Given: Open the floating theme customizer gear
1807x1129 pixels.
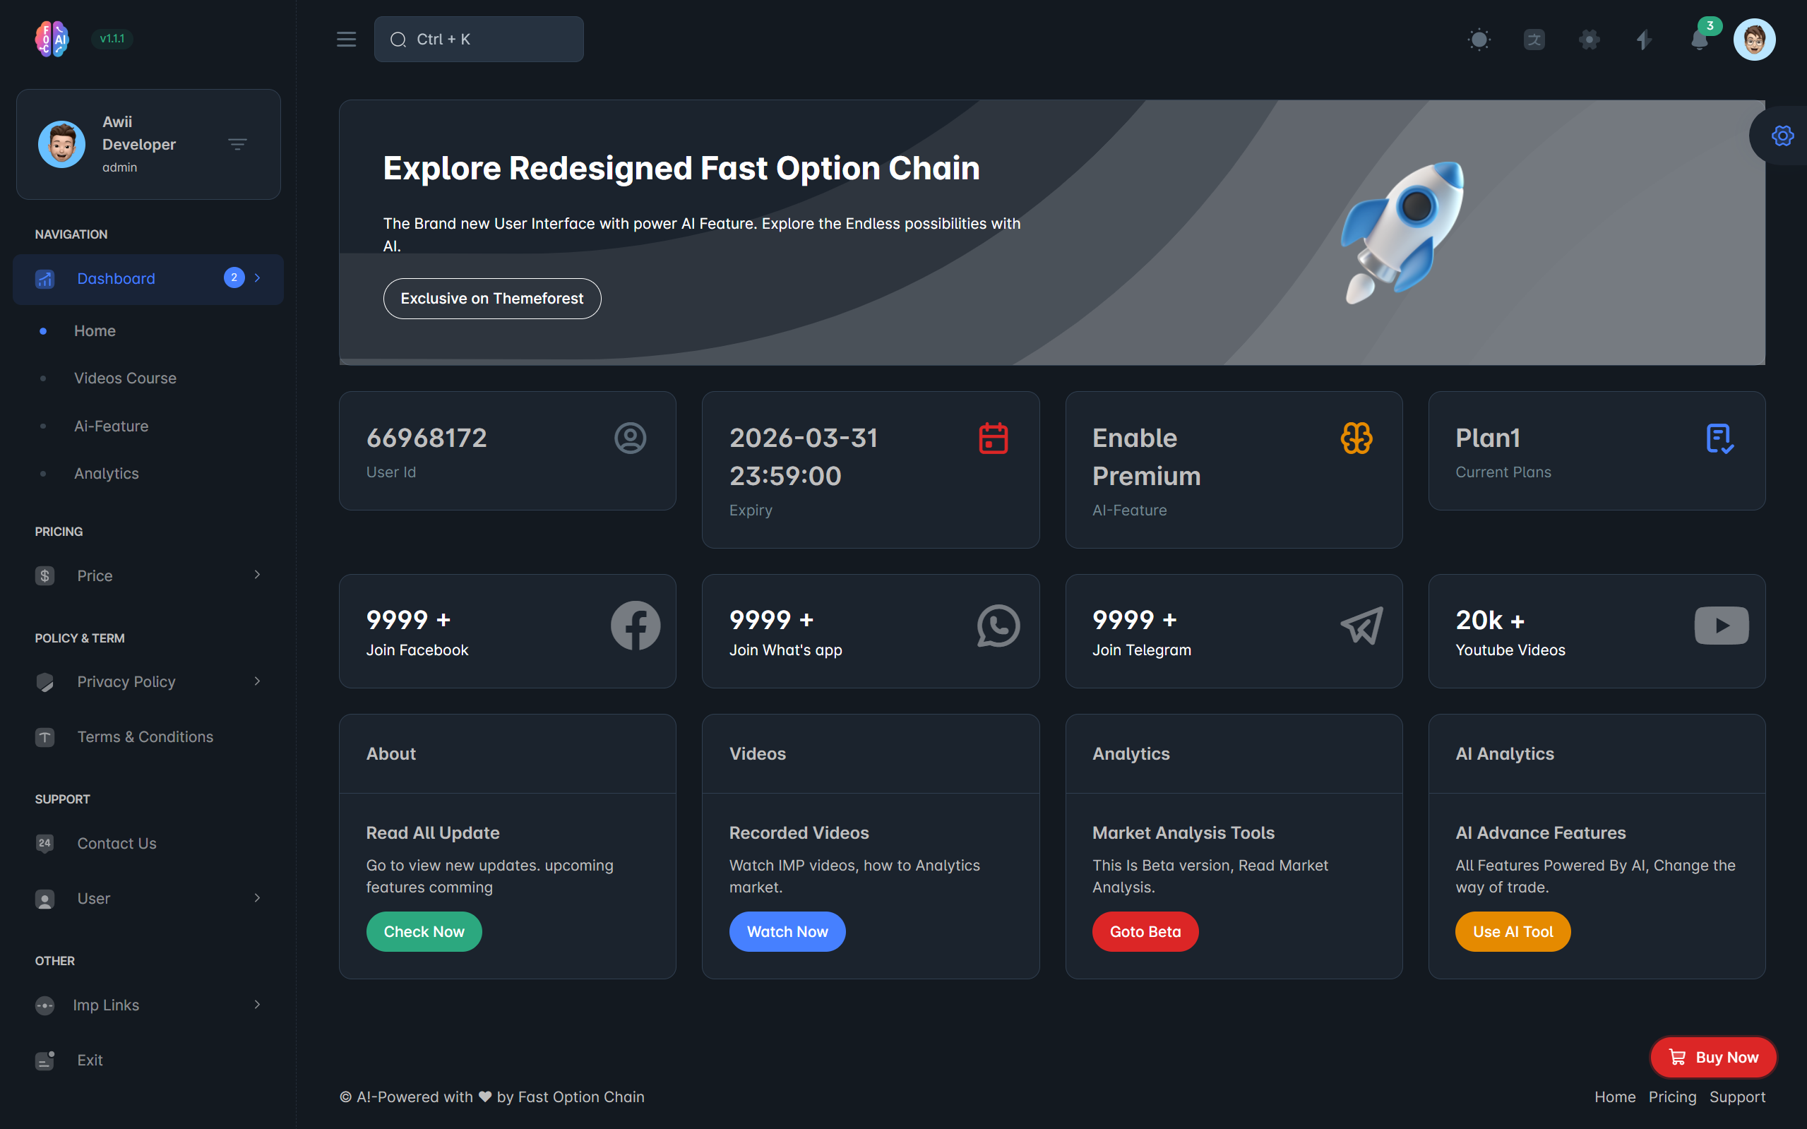Looking at the screenshot, I should click(1782, 136).
